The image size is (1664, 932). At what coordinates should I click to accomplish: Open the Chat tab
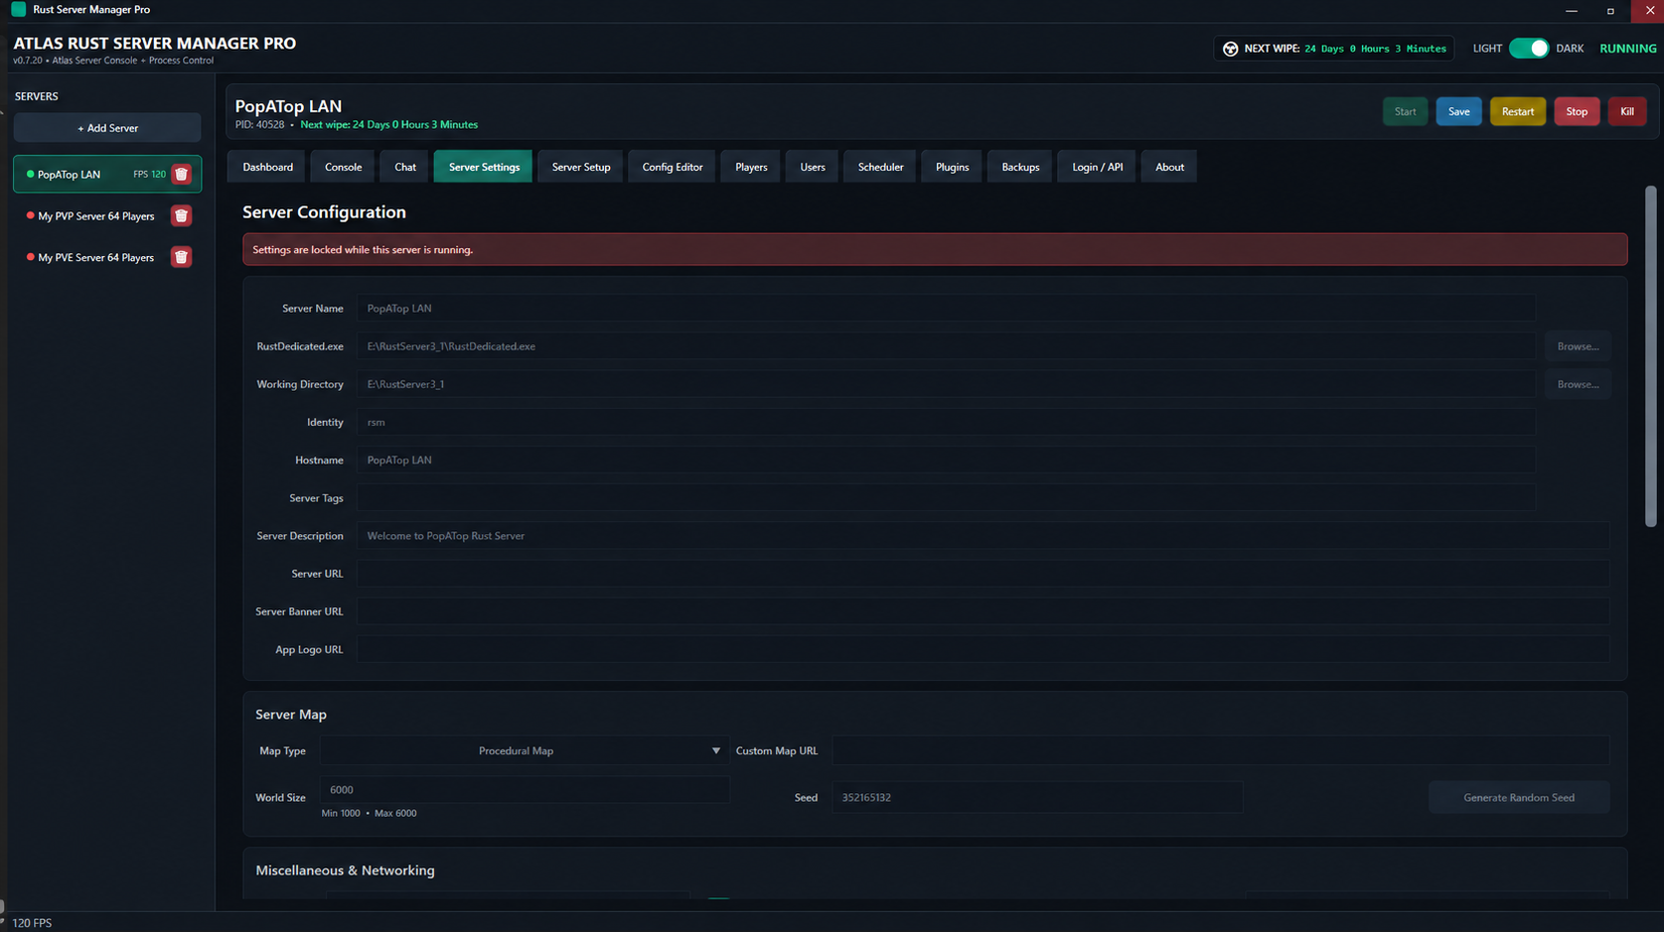pyautogui.click(x=405, y=167)
